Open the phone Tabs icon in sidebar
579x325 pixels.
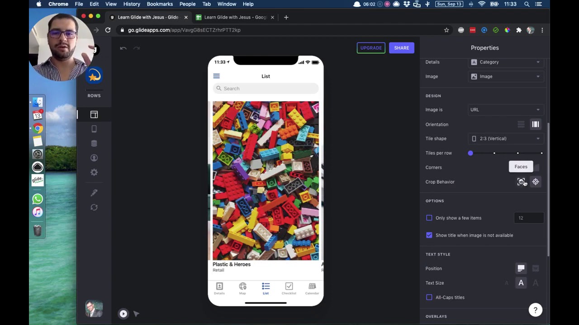[94, 129]
